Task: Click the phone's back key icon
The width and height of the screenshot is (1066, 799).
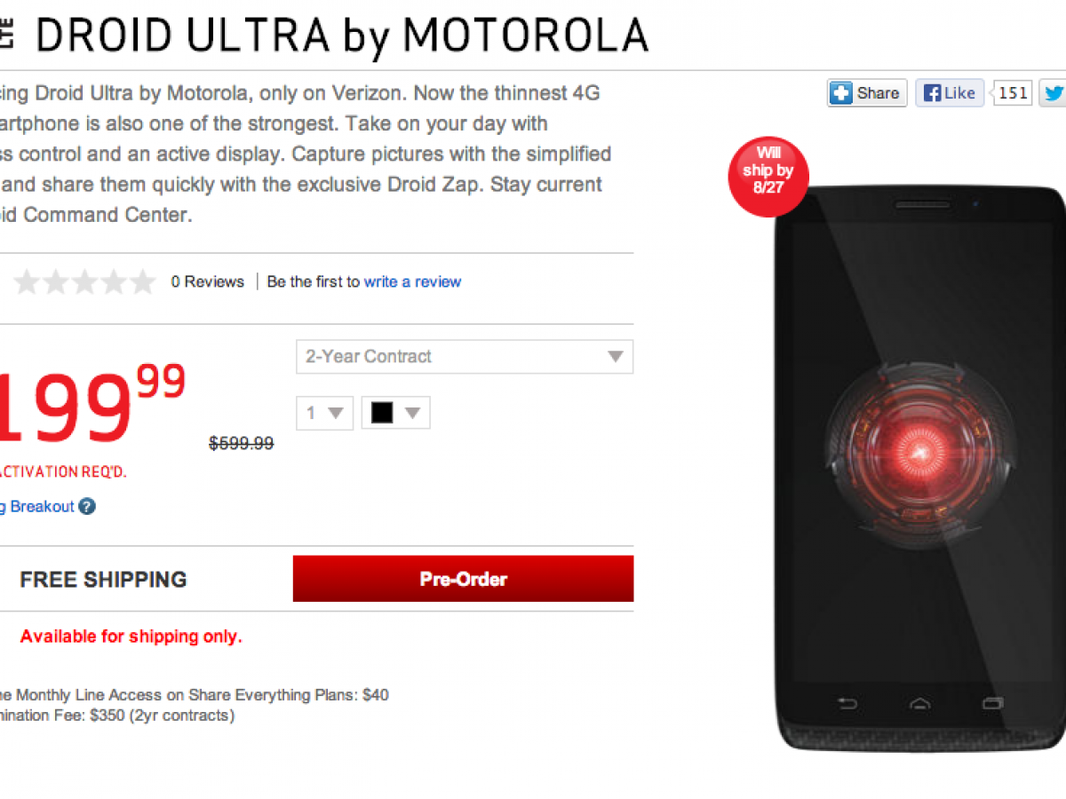Action: 847,704
